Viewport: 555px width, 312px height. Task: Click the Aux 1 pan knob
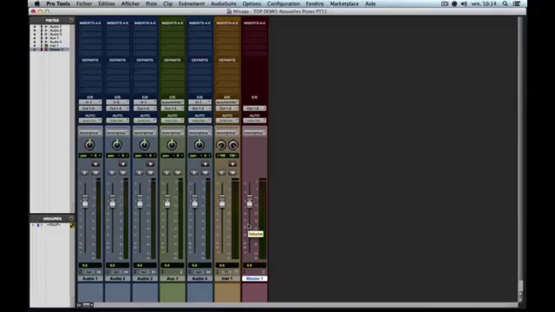coord(172,145)
